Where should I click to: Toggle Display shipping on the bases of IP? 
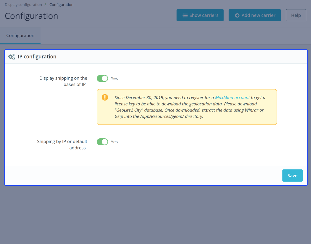pos(102,78)
